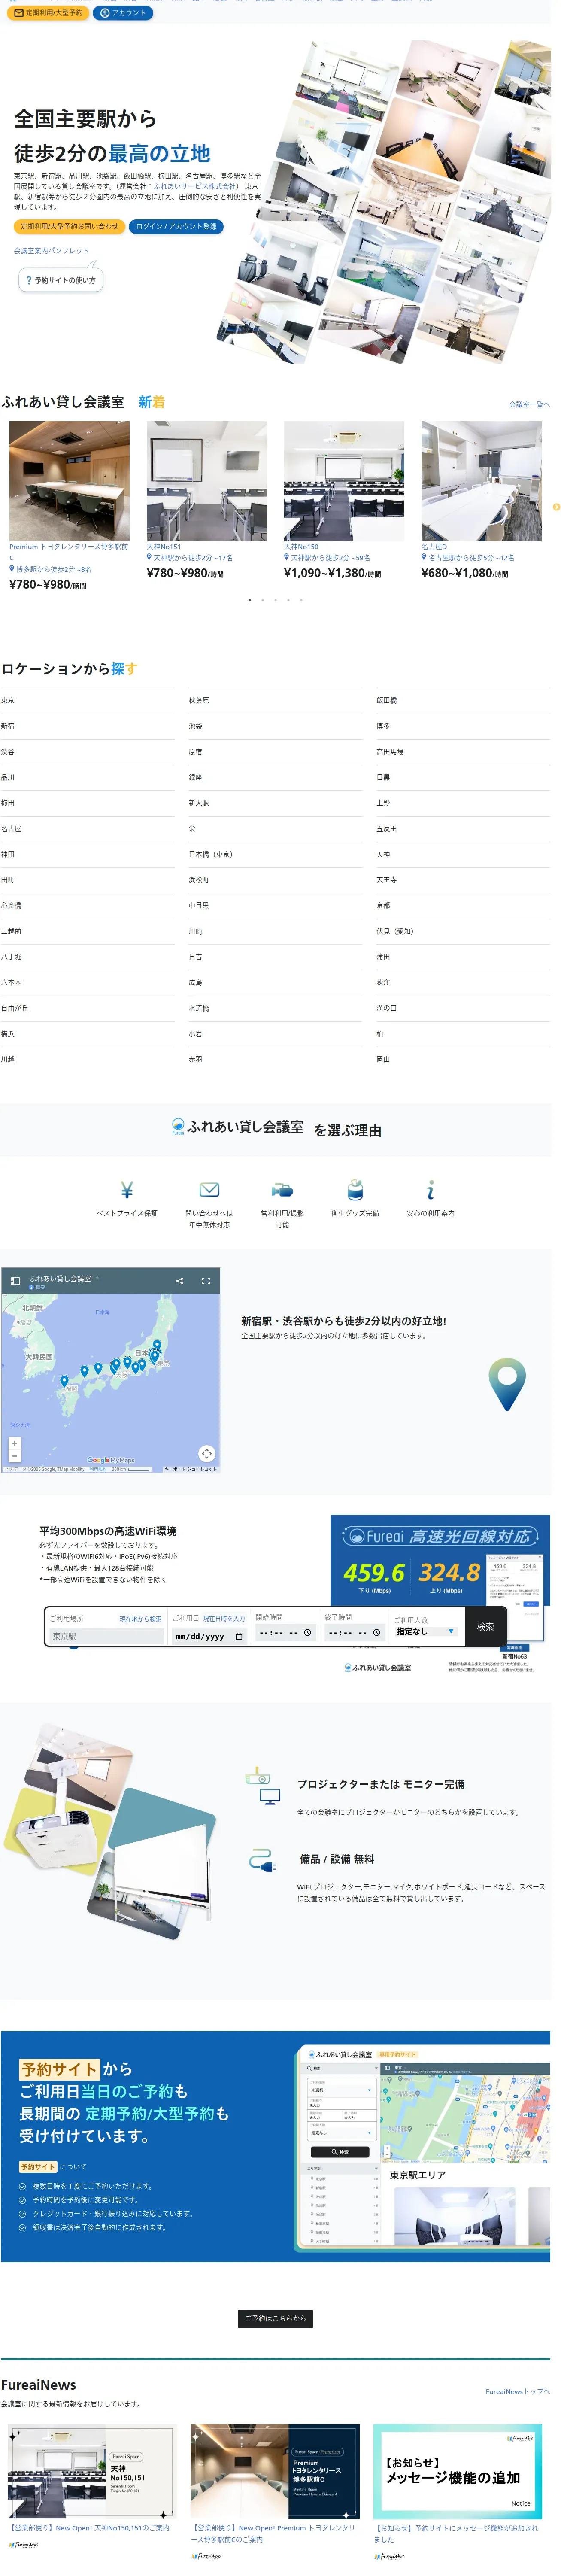
Task: Open the 天神No150 room photo
Action: (x=344, y=481)
